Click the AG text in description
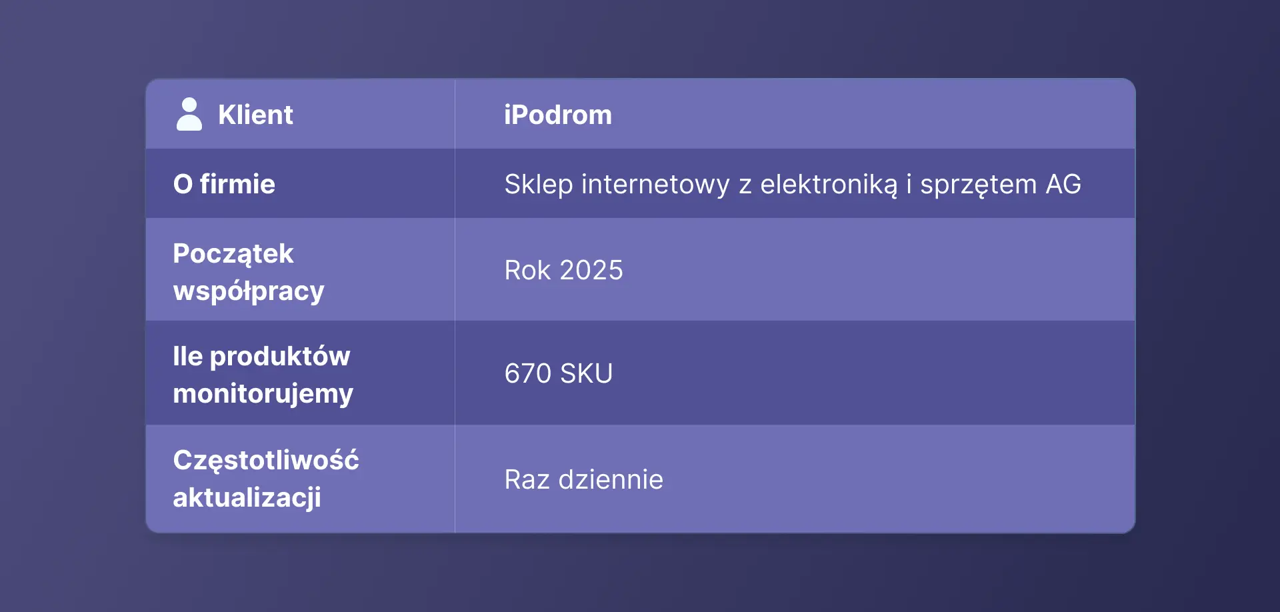The image size is (1280, 612). [x=1063, y=185]
